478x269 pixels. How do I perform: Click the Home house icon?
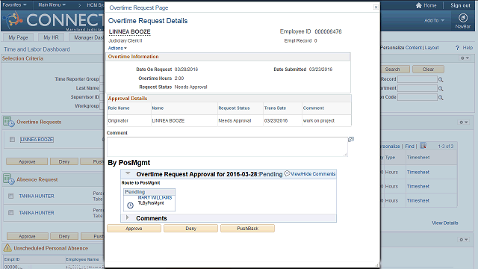click(419, 5)
